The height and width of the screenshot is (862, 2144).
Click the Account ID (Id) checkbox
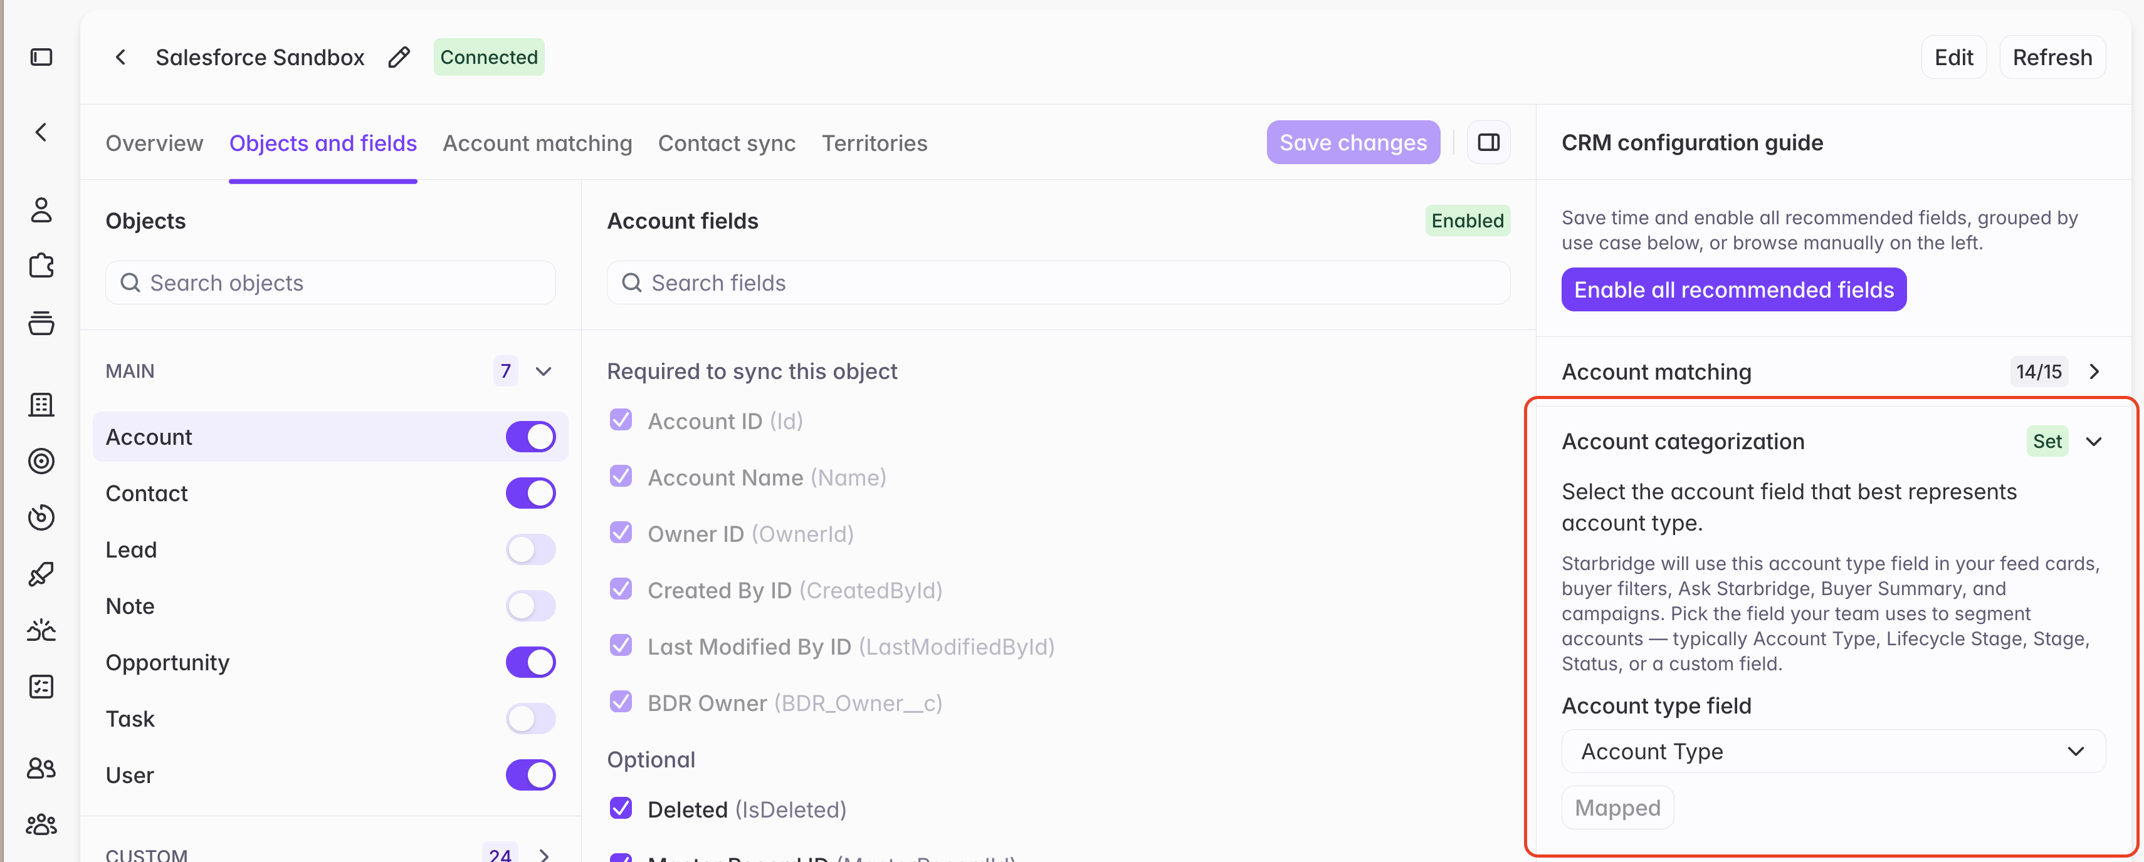(621, 419)
